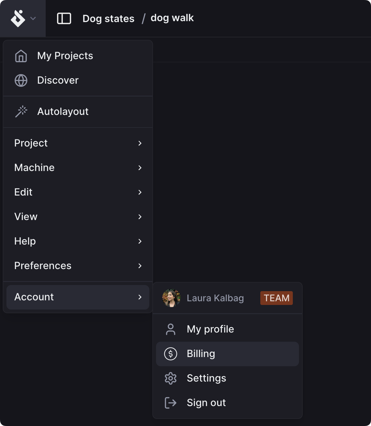Select the Autolayout magic wand icon
Image resolution: width=371 pixels, height=426 pixels.
tap(21, 112)
